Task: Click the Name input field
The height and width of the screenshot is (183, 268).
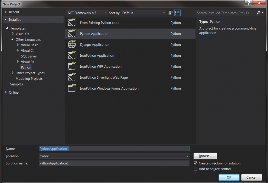Action: point(114,149)
